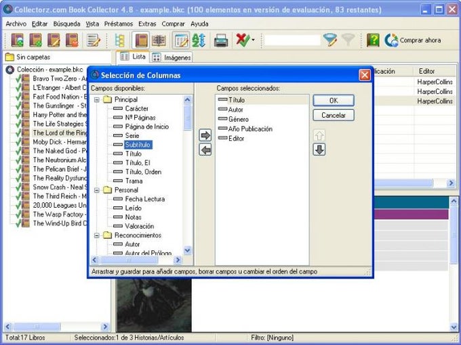Click available fields vertical scrollbar down arrow
The width and height of the screenshot is (461, 345).
187,250
